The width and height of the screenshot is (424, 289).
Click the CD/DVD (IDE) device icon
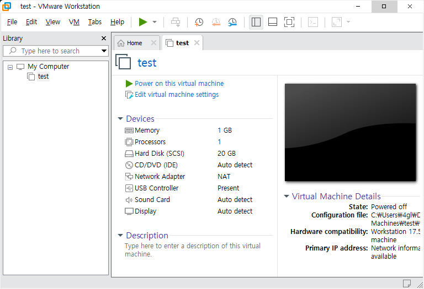[x=129, y=165]
